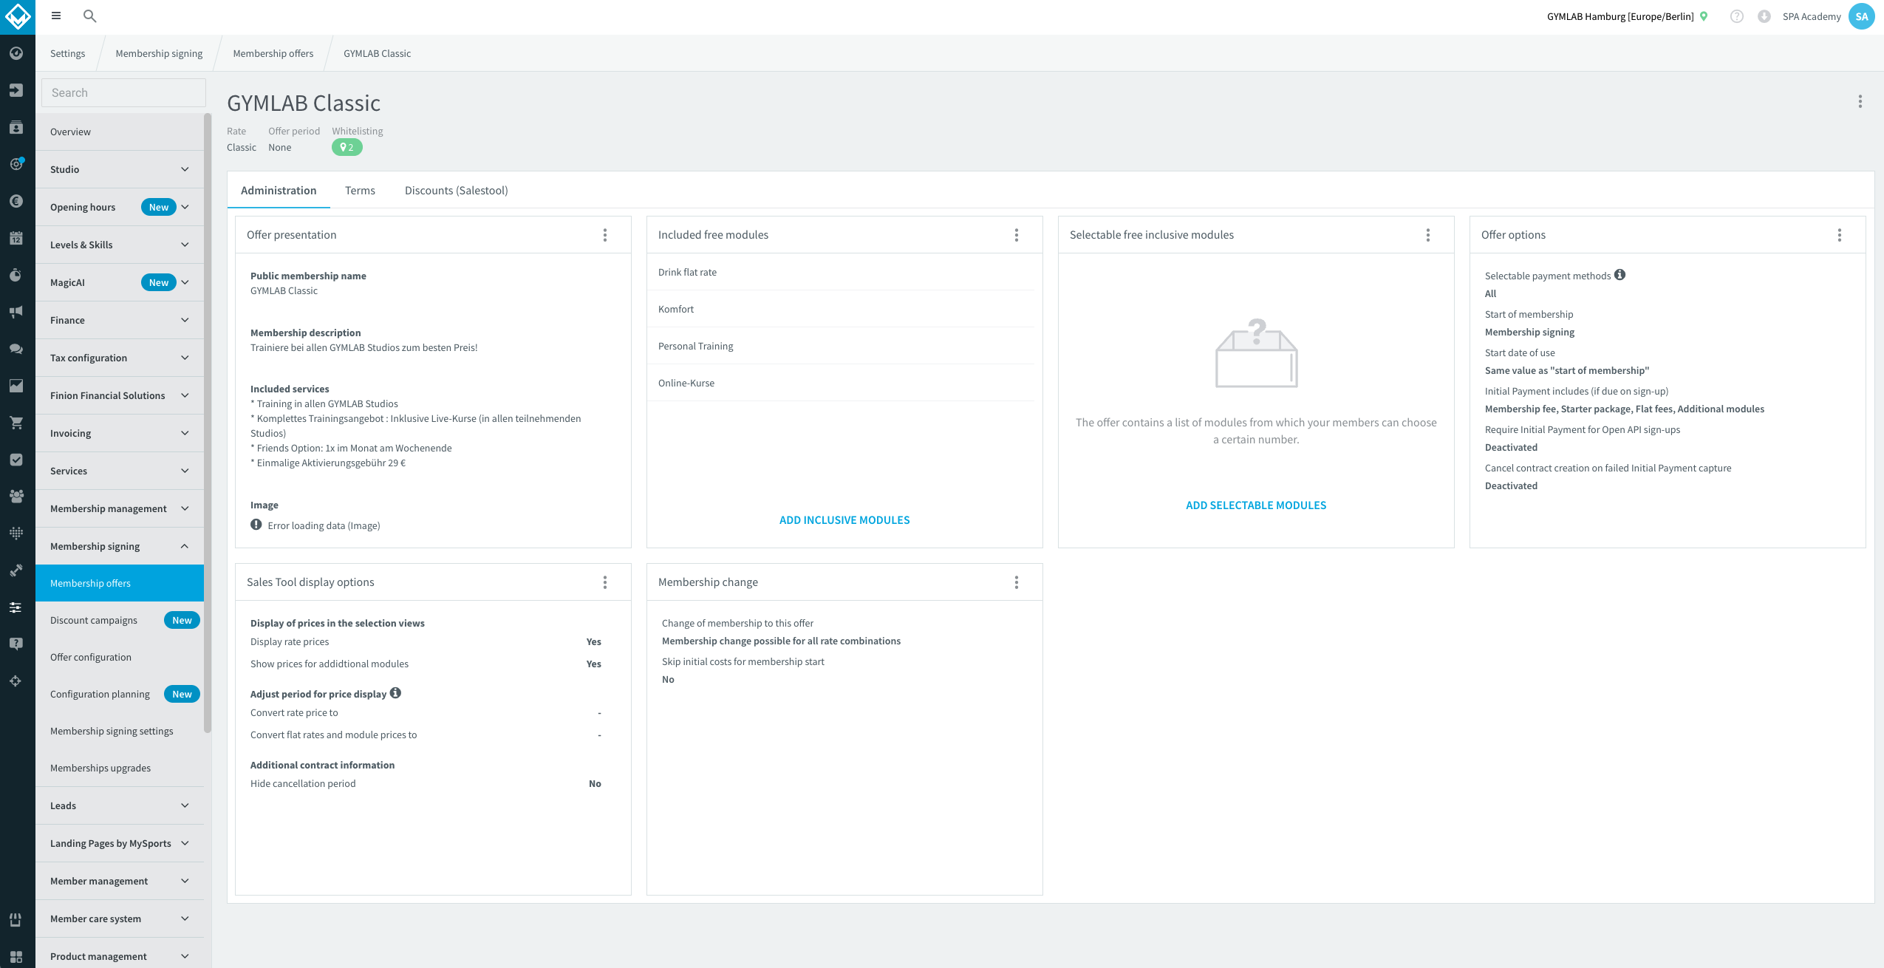Click the SA user avatar

pos(1862,16)
